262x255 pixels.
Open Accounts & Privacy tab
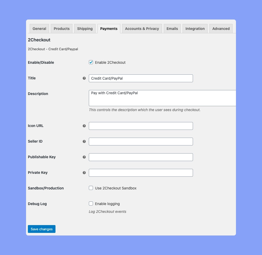(142, 29)
